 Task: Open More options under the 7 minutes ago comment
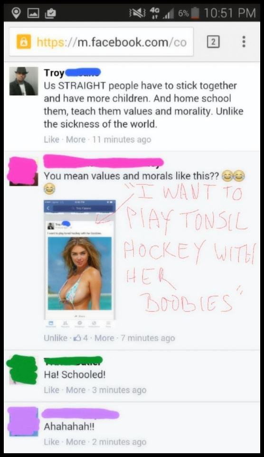[104, 338]
